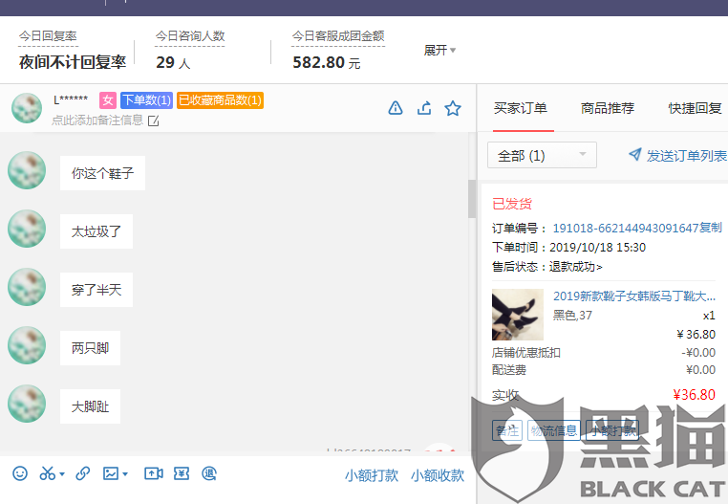This screenshot has width=728, height=504.
Task: Switch to 买家订单 tab
Action: pyautogui.click(x=520, y=108)
